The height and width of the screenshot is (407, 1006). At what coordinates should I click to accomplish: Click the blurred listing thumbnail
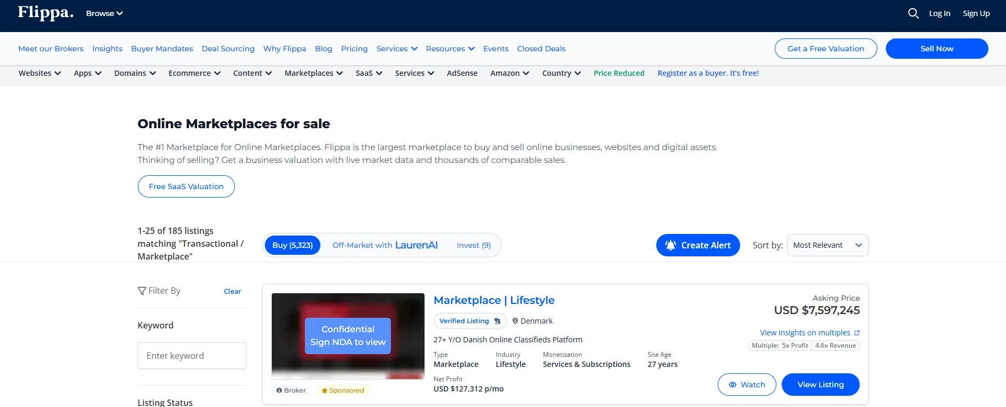(348, 336)
